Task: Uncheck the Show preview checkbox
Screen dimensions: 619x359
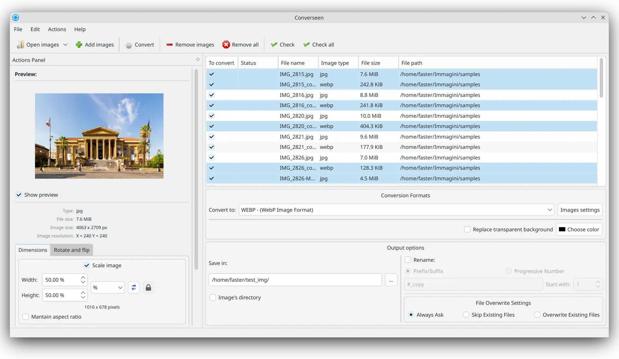Action: [x=19, y=195]
